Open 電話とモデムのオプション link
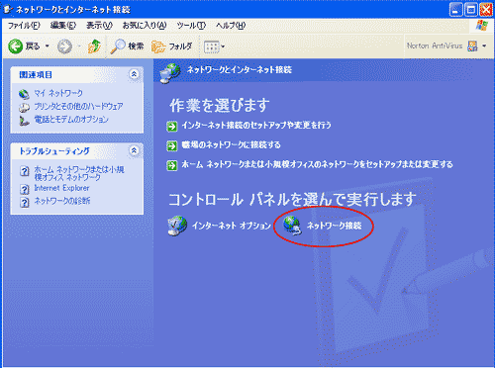The height and width of the screenshot is (368, 495). pyautogui.click(x=71, y=120)
